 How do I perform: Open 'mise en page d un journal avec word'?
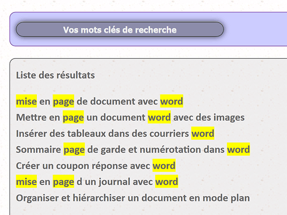click(97, 181)
